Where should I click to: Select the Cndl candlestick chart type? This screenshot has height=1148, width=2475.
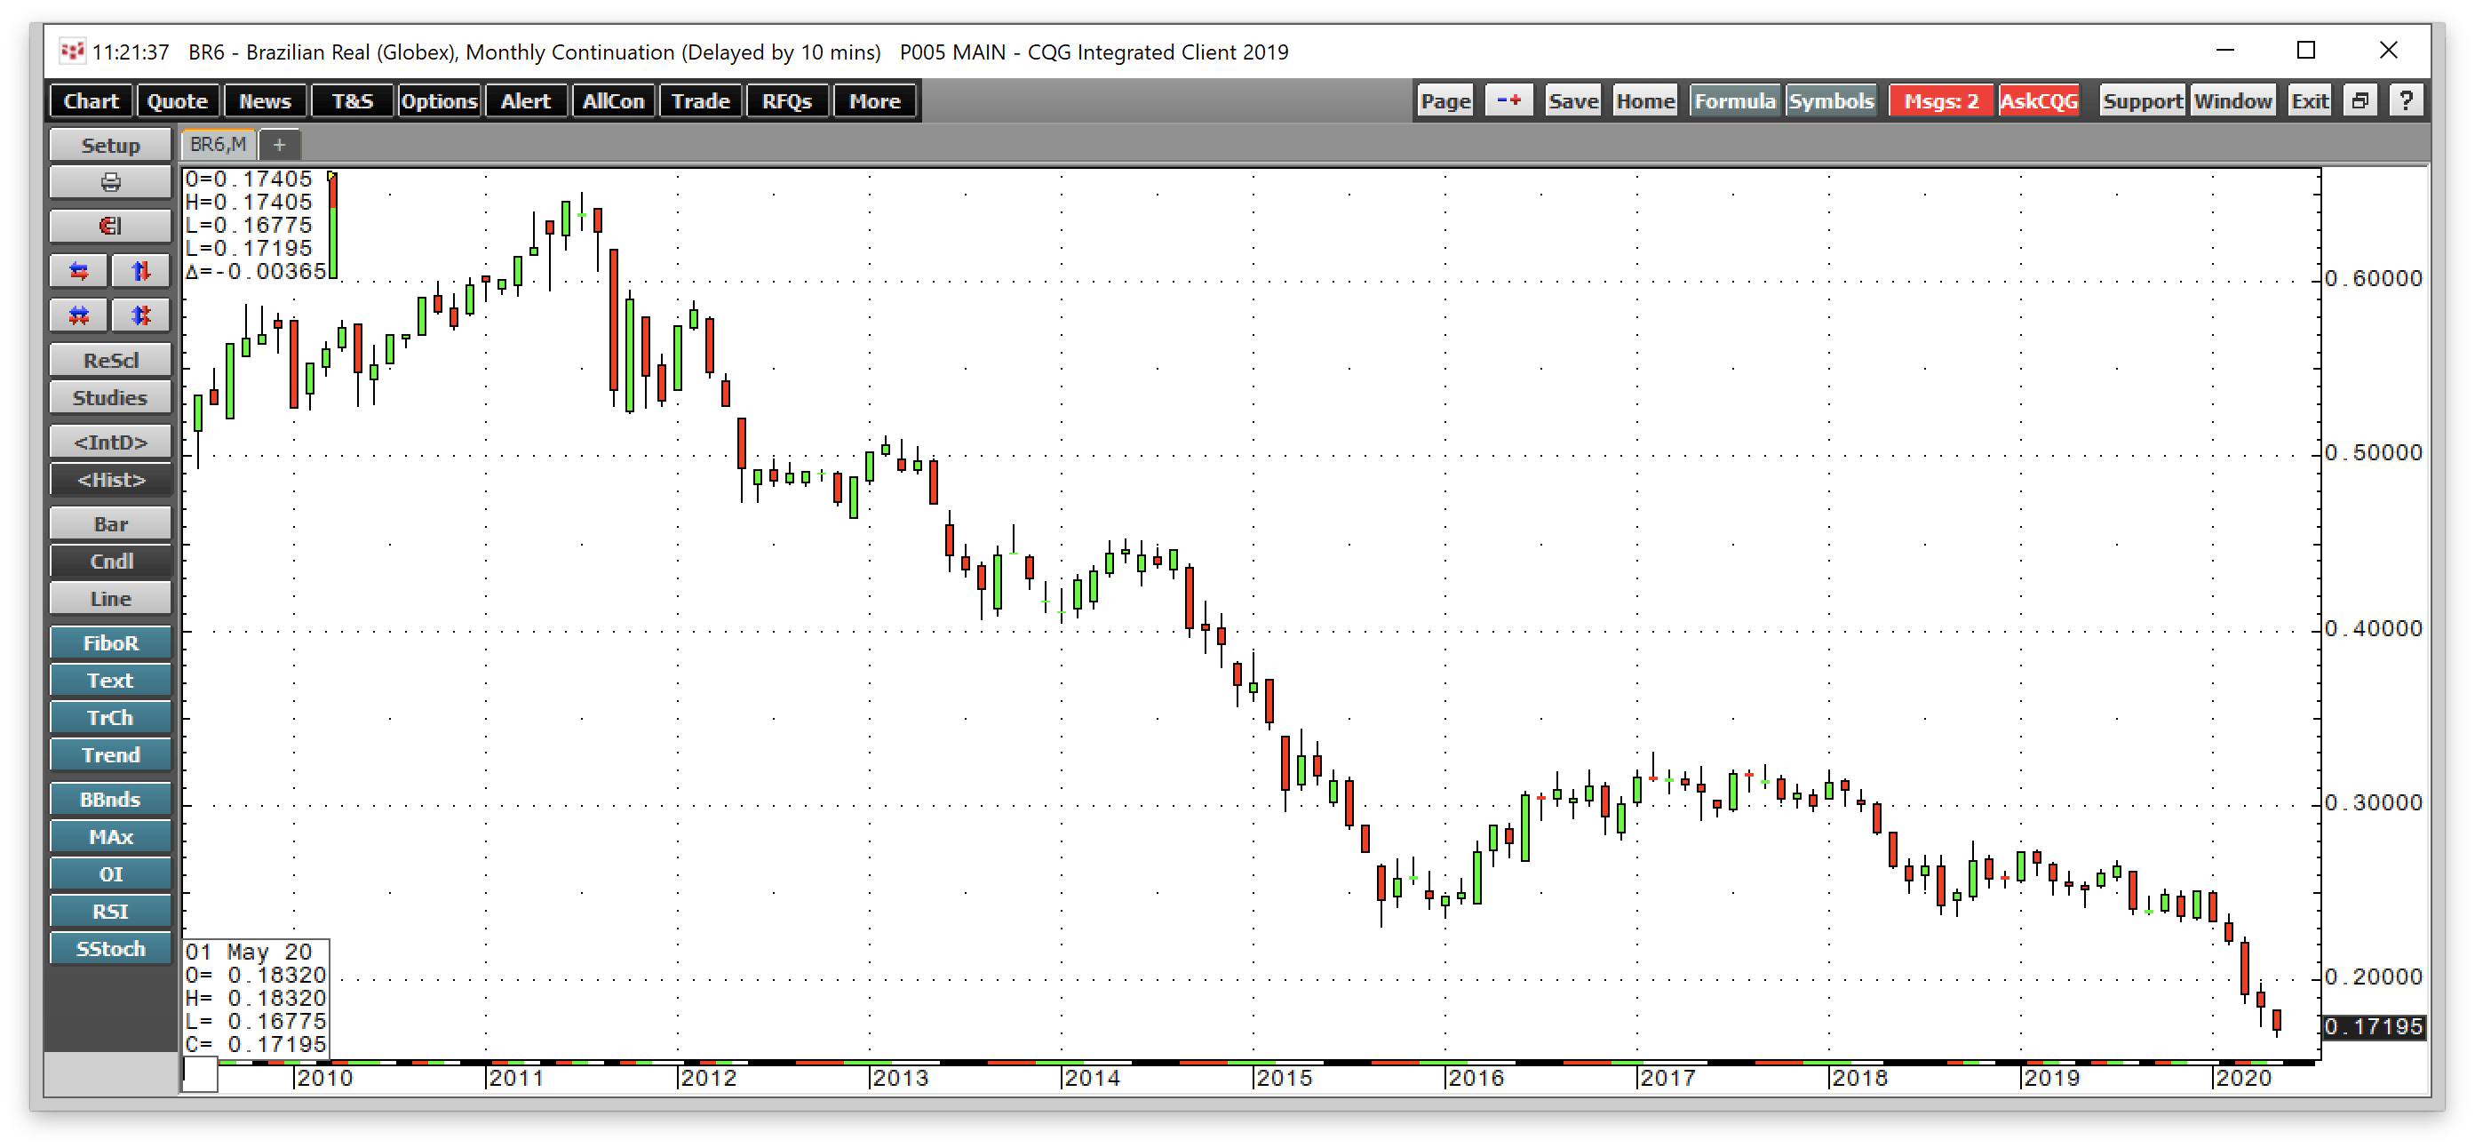pyautogui.click(x=110, y=561)
